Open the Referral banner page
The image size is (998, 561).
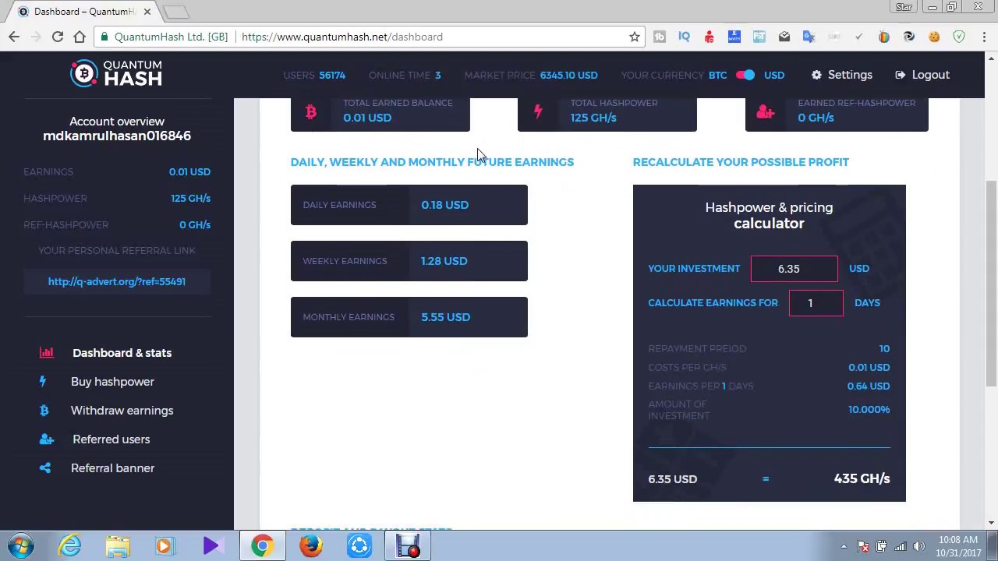tap(113, 468)
